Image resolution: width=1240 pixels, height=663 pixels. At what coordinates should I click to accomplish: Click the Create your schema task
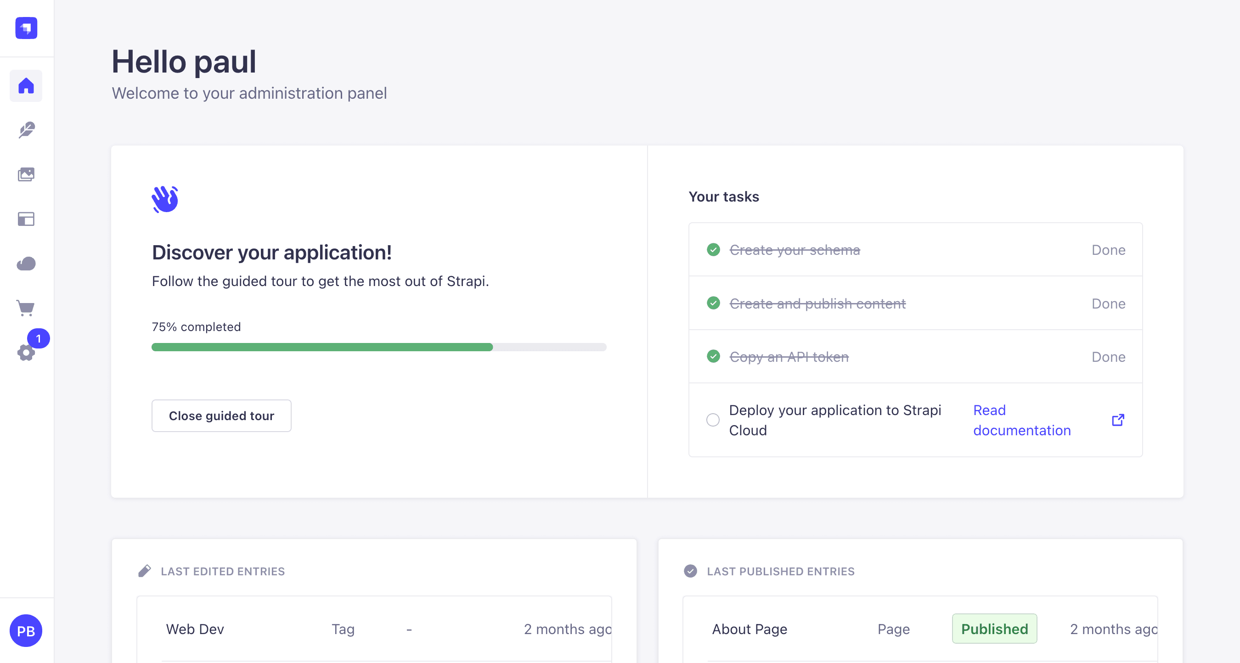tap(795, 250)
